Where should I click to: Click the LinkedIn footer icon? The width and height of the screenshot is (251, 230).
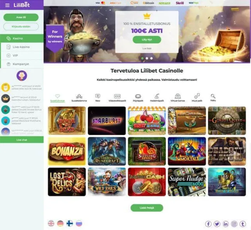[226, 224]
